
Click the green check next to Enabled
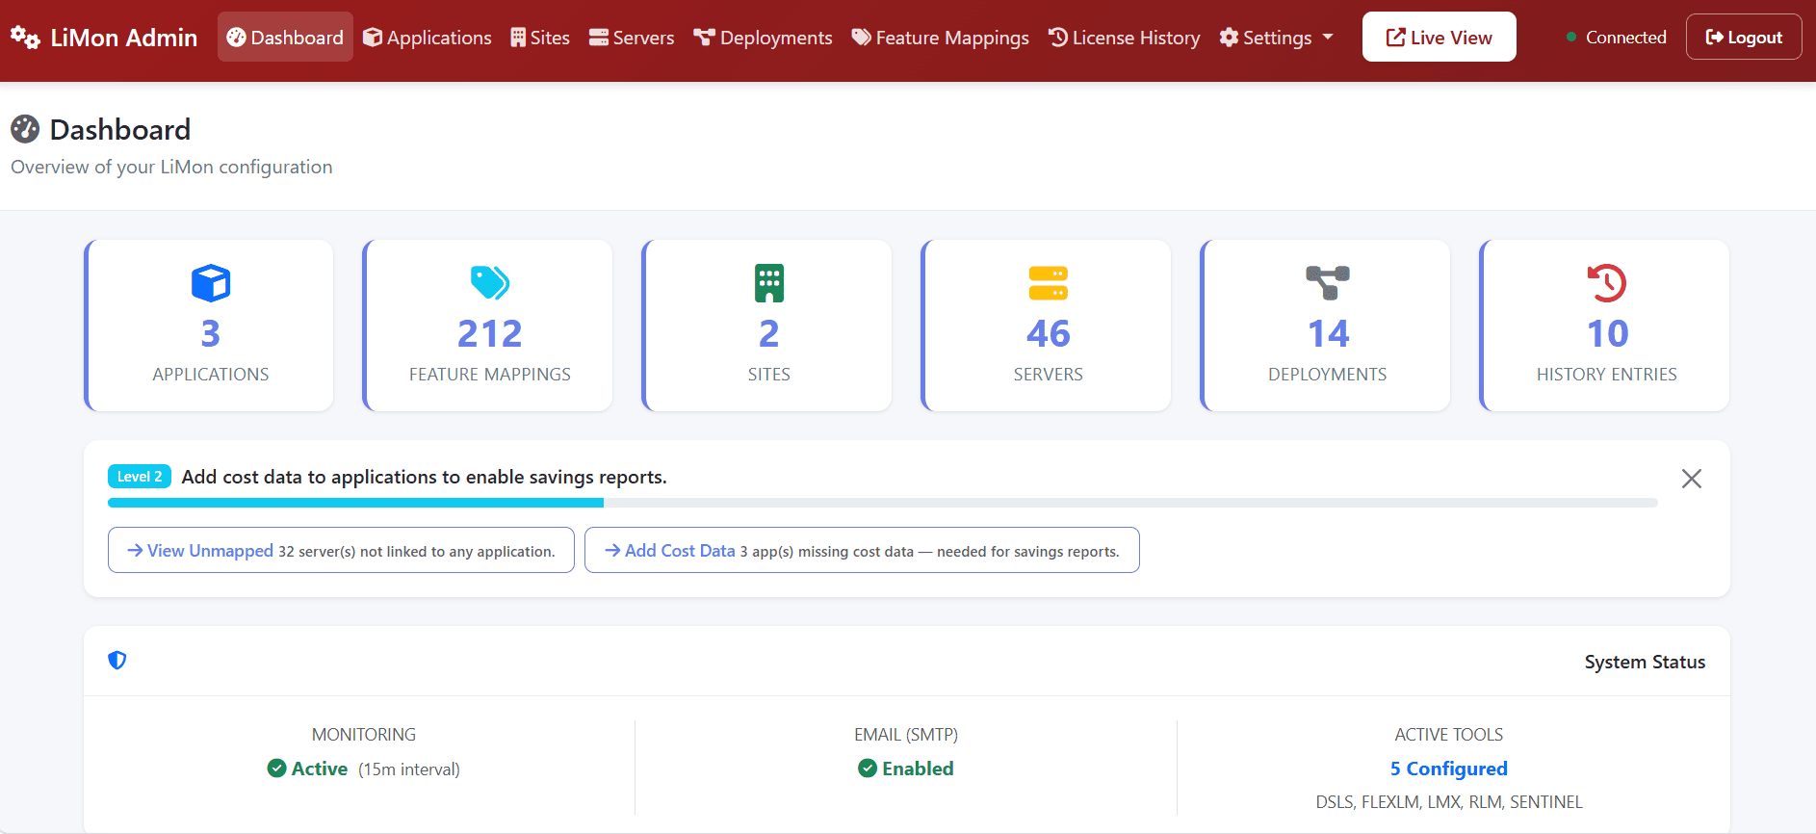pyautogui.click(x=868, y=768)
